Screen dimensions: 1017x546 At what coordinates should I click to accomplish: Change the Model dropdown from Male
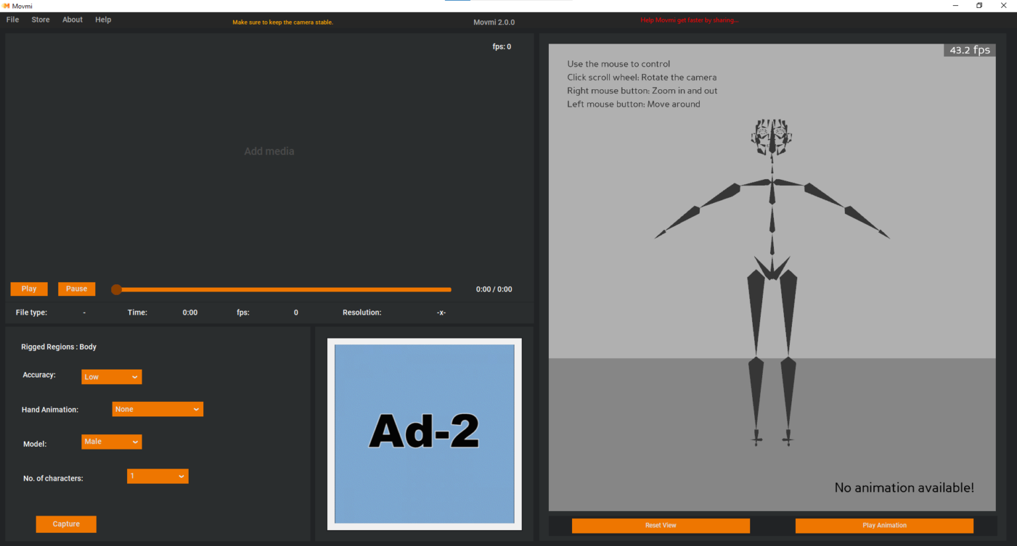tap(111, 442)
